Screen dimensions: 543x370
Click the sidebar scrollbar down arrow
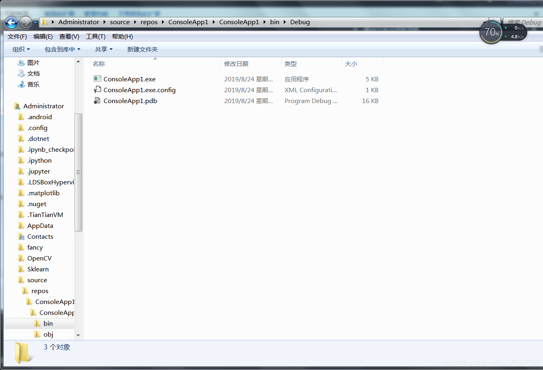[x=78, y=335]
